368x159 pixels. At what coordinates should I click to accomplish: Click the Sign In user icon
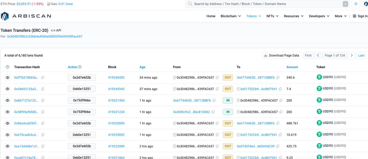click(x=355, y=16)
